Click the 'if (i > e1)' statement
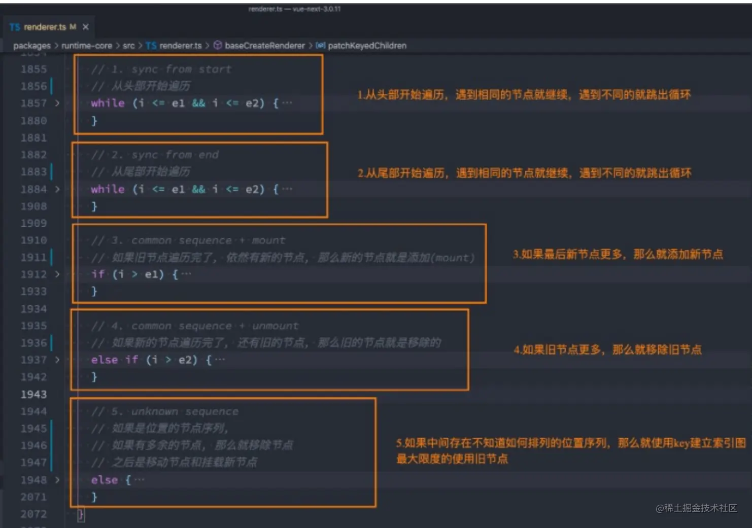The width and height of the screenshot is (752, 528). coord(128,274)
